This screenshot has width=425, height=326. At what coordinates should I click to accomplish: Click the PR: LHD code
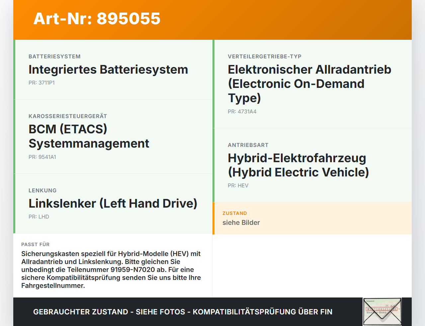(39, 217)
